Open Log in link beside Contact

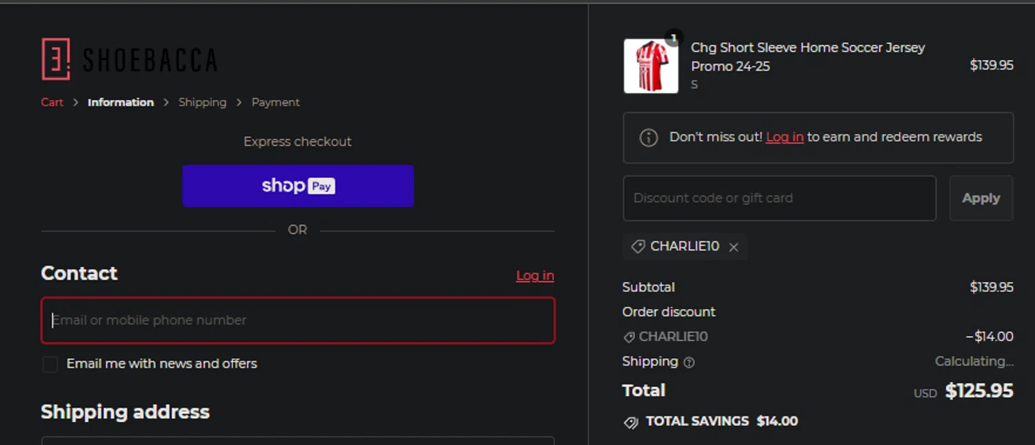click(535, 276)
